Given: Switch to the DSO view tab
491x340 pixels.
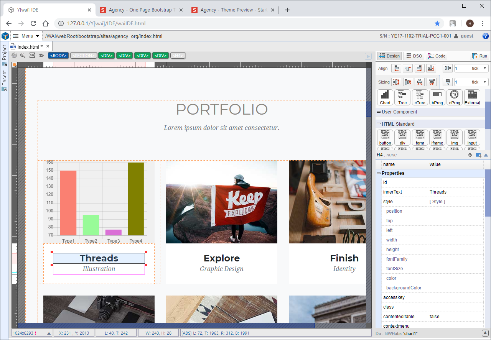Looking at the screenshot, I should click(x=414, y=56).
